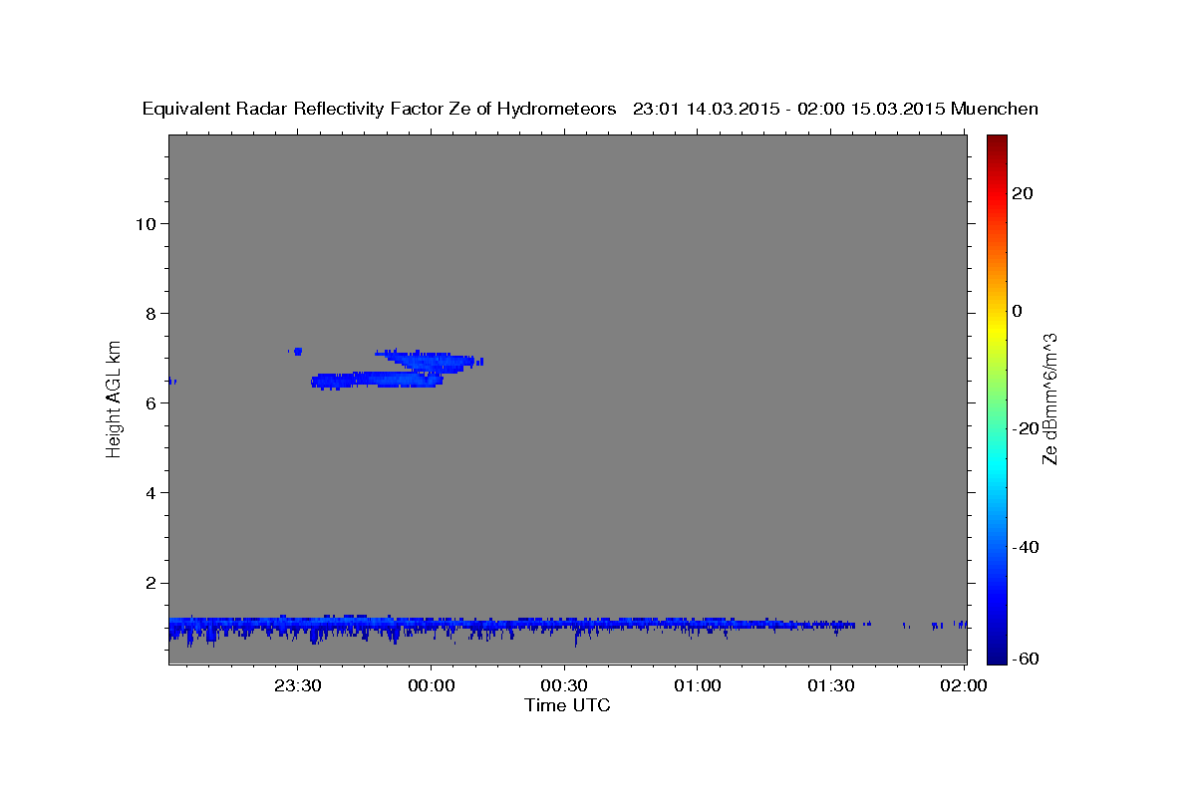Click the colorbar value -20

point(1026,428)
